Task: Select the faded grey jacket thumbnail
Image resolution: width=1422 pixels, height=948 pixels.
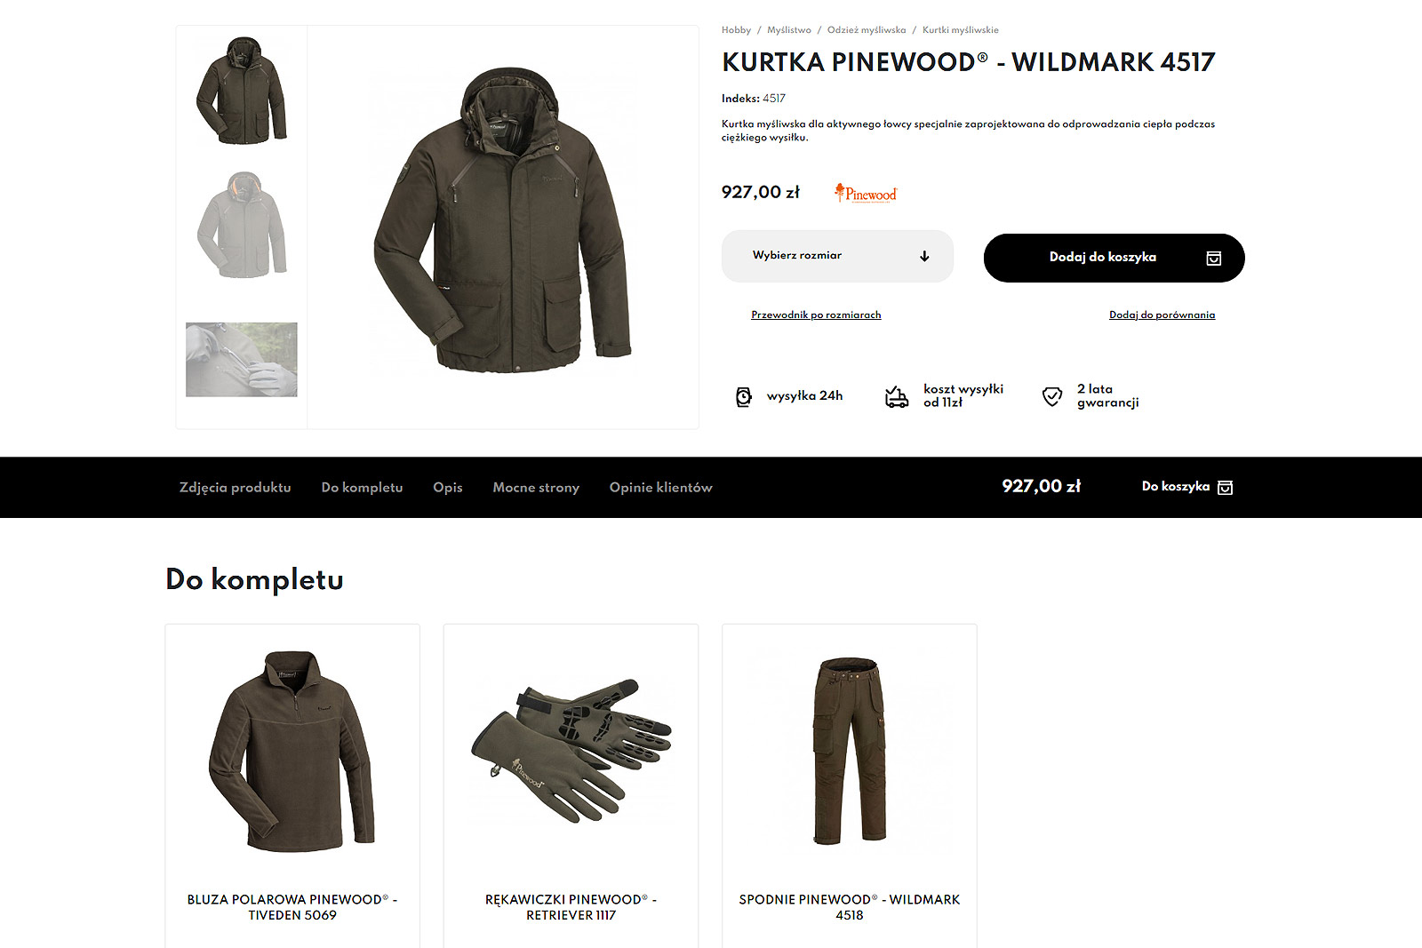Action: [x=242, y=225]
